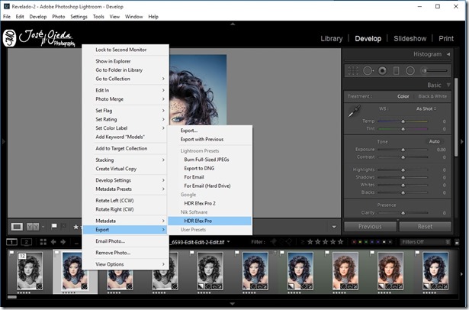This screenshot has width=469, height=310.
Task: Pick the White Balance Selector eyedropper
Action: pyautogui.click(x=355, y=111)
